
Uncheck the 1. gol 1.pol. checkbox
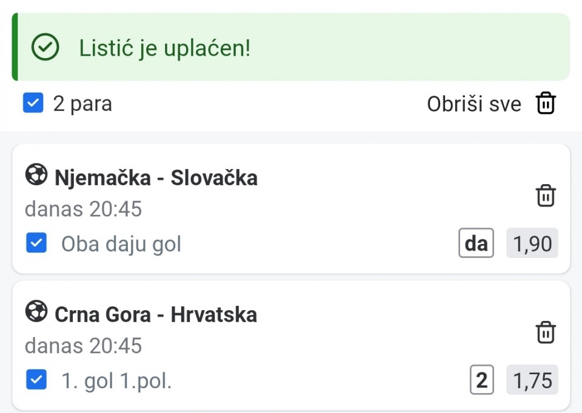click(x=36, y=380)
